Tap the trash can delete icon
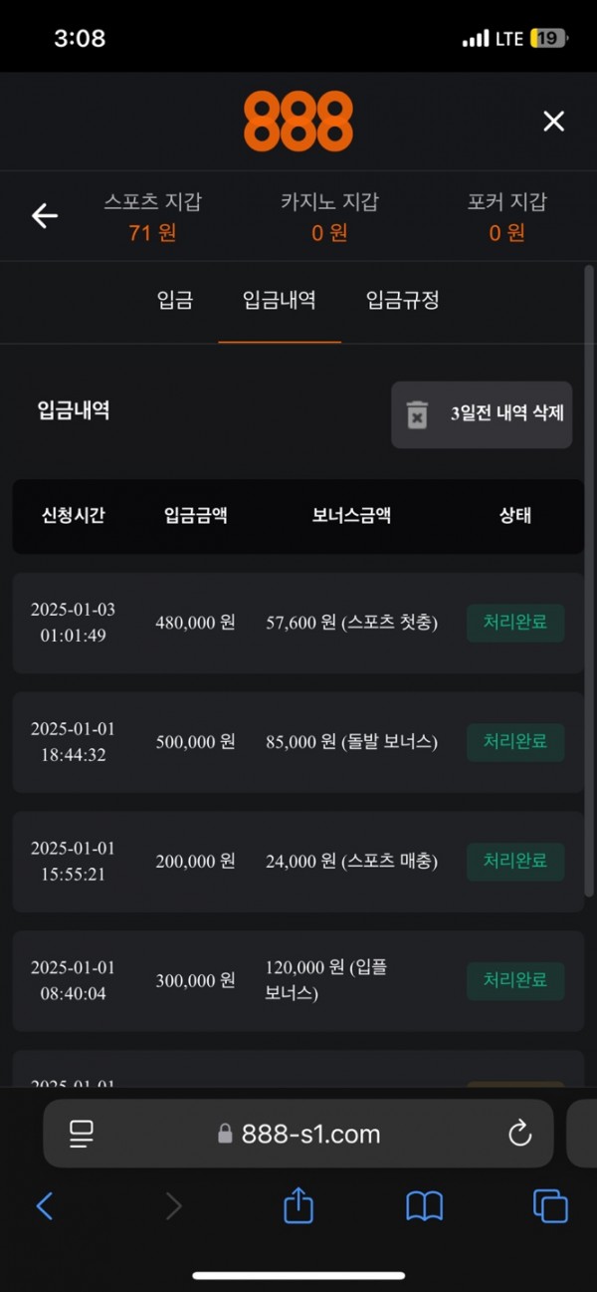Image resolution: width=597 pixels, height=1292 pixels. [417, 414]
